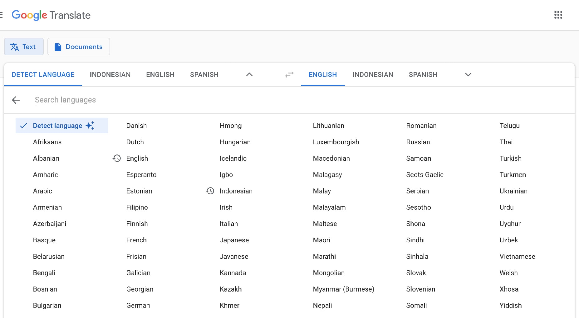
Task: Select the Text translation mode button
Action: click(24, 47)
